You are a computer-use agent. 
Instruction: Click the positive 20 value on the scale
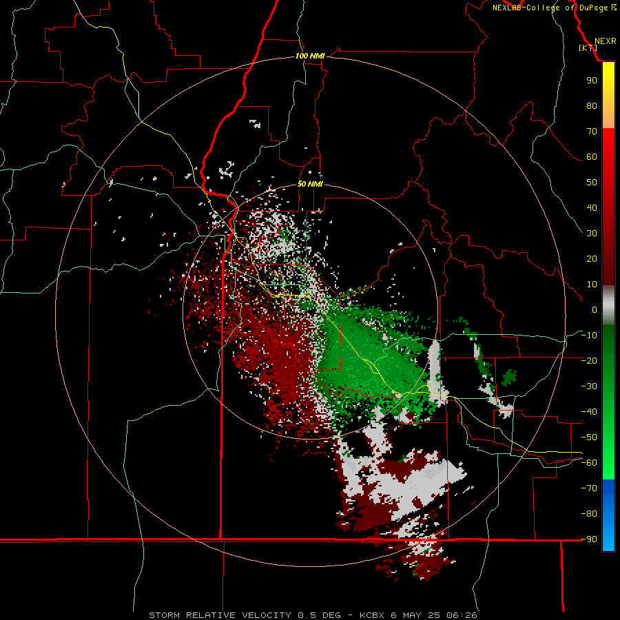[x=592, y=258]
